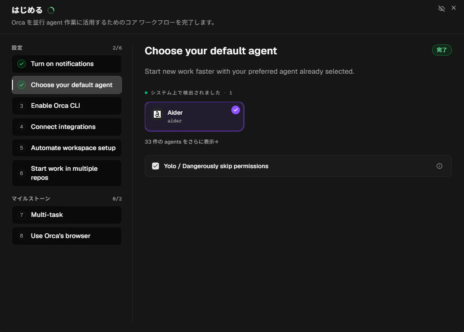Show 33 more agents link
Screen dimensions: 464x332
[181, 142]
